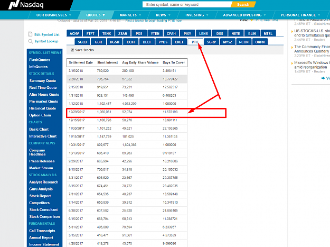
Task: Expand the Investing menu
Action: click(x=197, y=15)
